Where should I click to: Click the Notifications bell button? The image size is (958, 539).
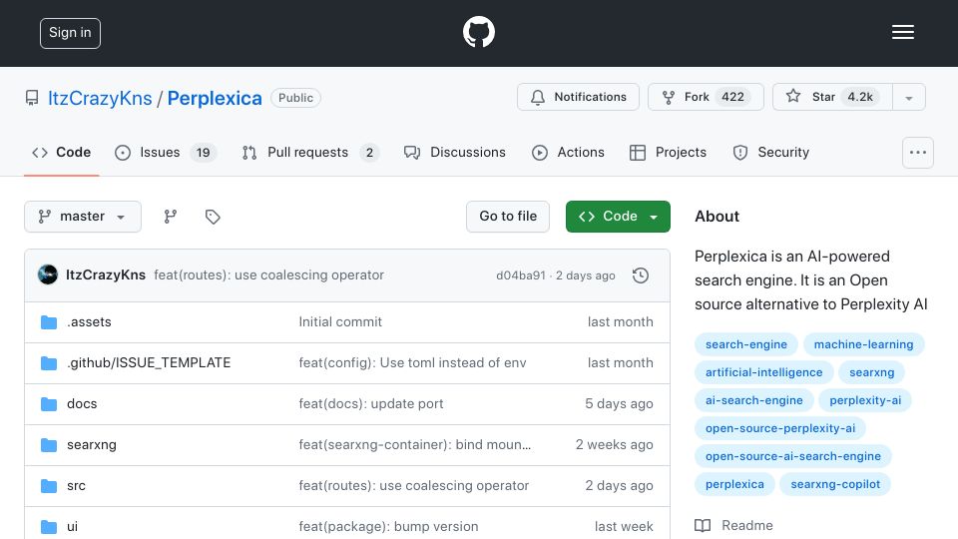(578, 97)
